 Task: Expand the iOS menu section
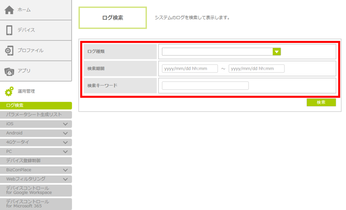(x=66, y=124)
